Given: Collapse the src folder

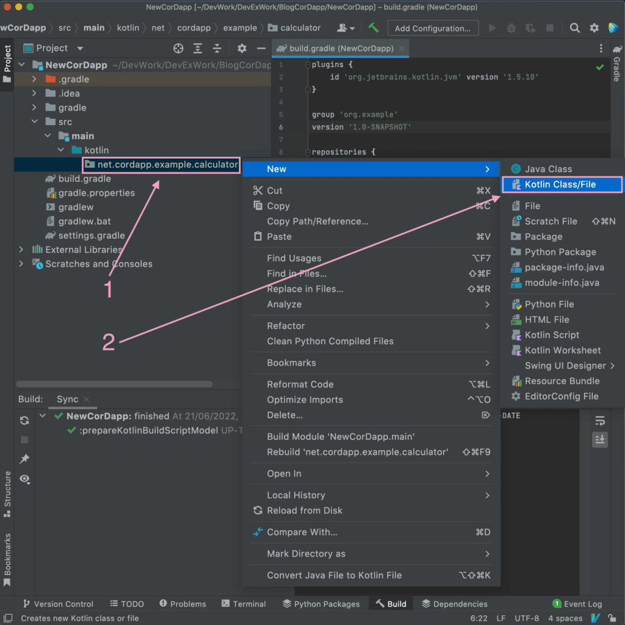Looking at the screenshot, I should (35, 121).
